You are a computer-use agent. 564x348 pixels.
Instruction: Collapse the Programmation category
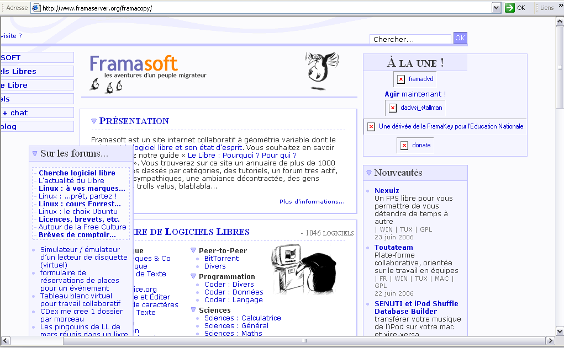coord(193,276)
